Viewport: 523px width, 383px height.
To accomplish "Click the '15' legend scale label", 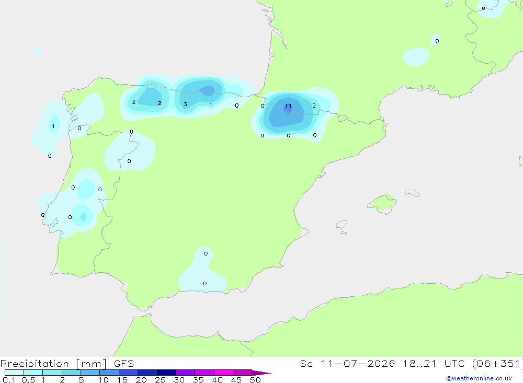I will point(122,380).
